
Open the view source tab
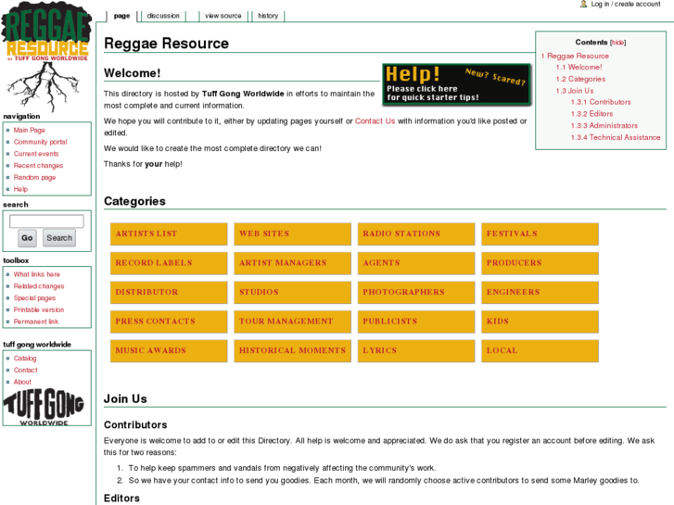(223, 16)
